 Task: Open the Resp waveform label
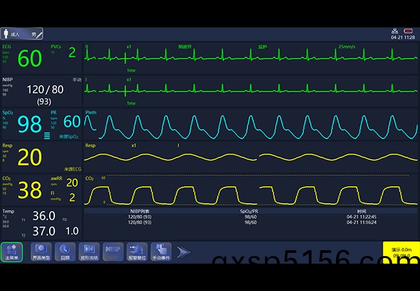(x=90, y=145)
